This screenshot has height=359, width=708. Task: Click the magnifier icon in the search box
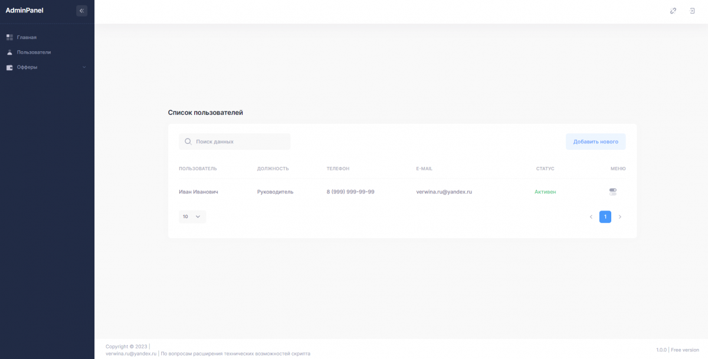tap(188, 141)
